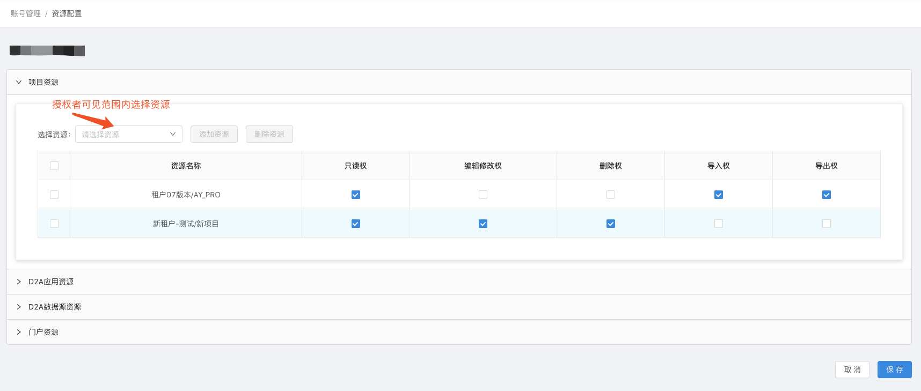Click the 保存 button
The height and width of the screenshot is (391, 921).
tap(894, 370)
